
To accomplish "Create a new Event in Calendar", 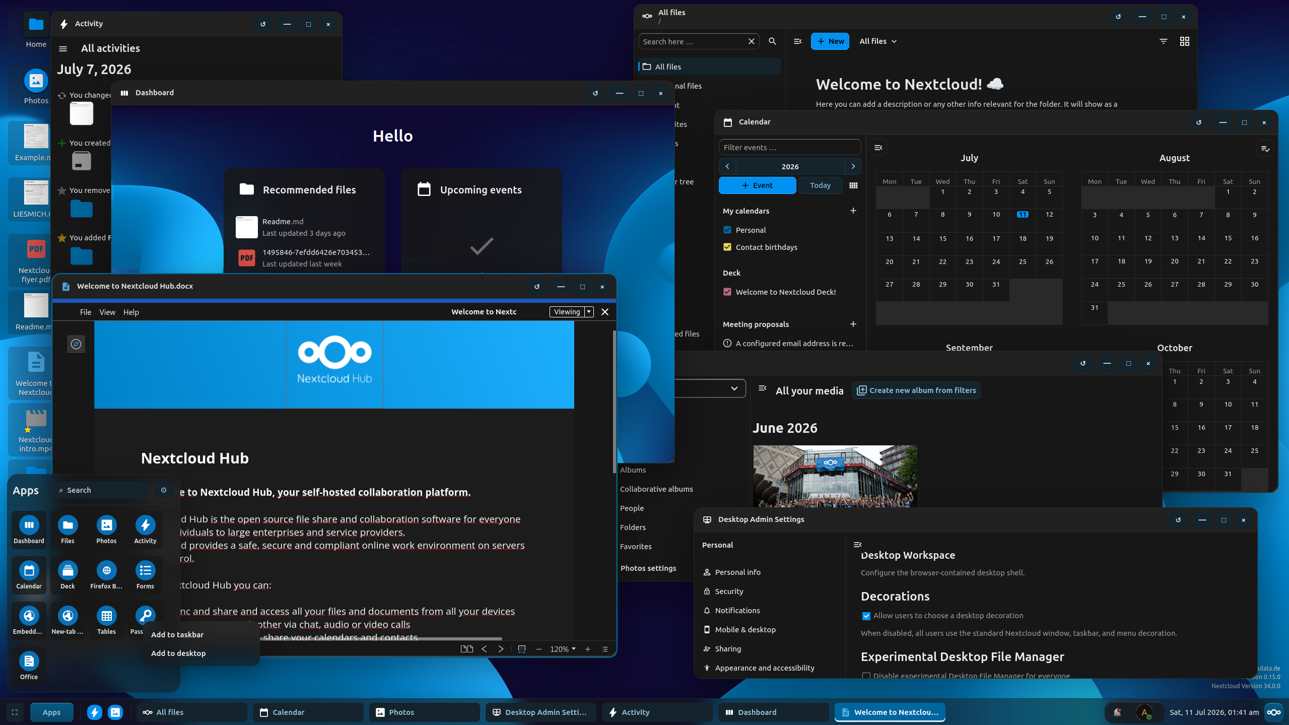I will 757,185.
